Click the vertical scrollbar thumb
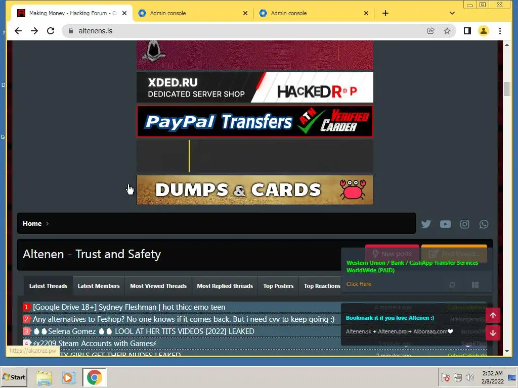518x388 pixels. click(507, 89)
